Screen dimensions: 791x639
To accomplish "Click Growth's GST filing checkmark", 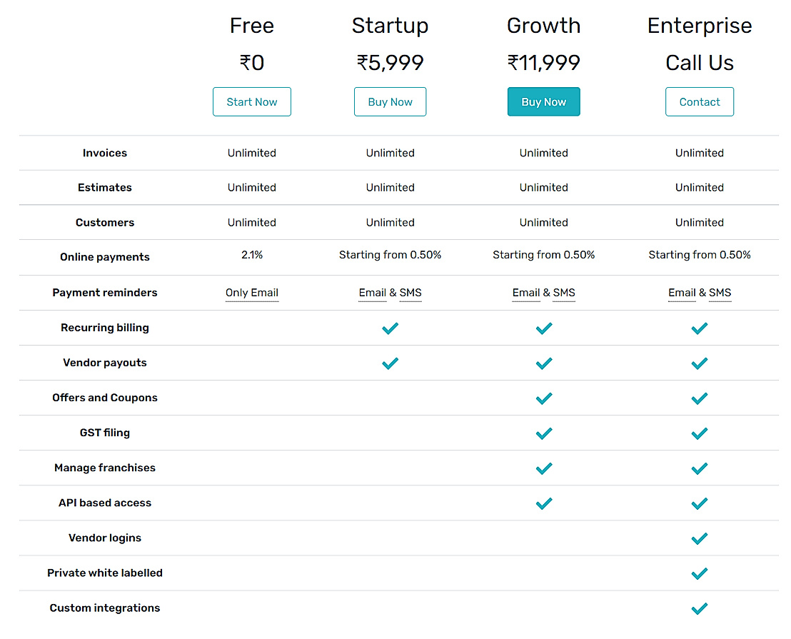I will [x=543, y=433].
